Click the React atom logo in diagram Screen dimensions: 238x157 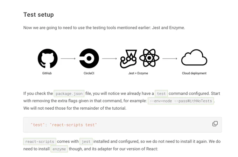pyautogui.click(x=149, y=58)
